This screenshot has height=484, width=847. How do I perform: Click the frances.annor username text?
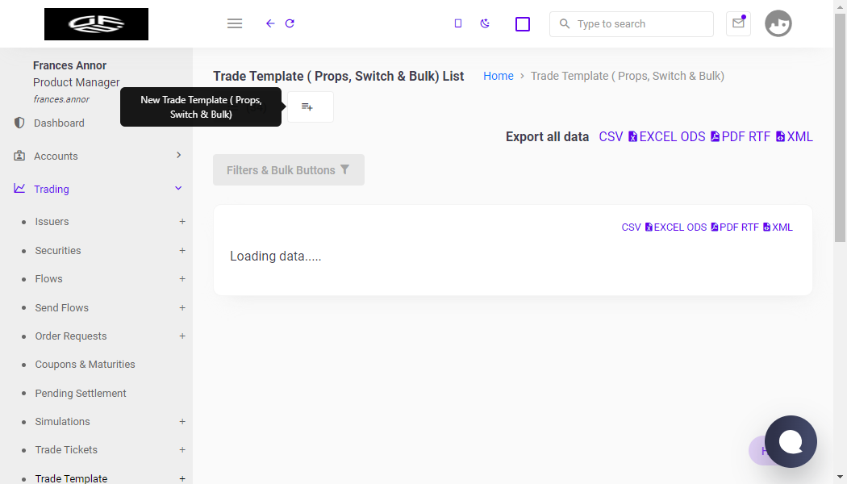coord(61,99)
